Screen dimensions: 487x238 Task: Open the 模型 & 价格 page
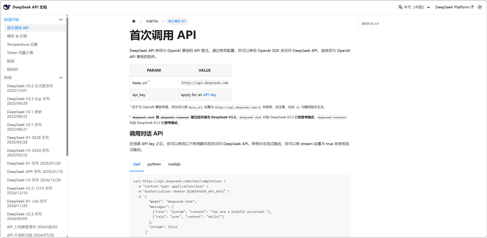click(17, 36)
